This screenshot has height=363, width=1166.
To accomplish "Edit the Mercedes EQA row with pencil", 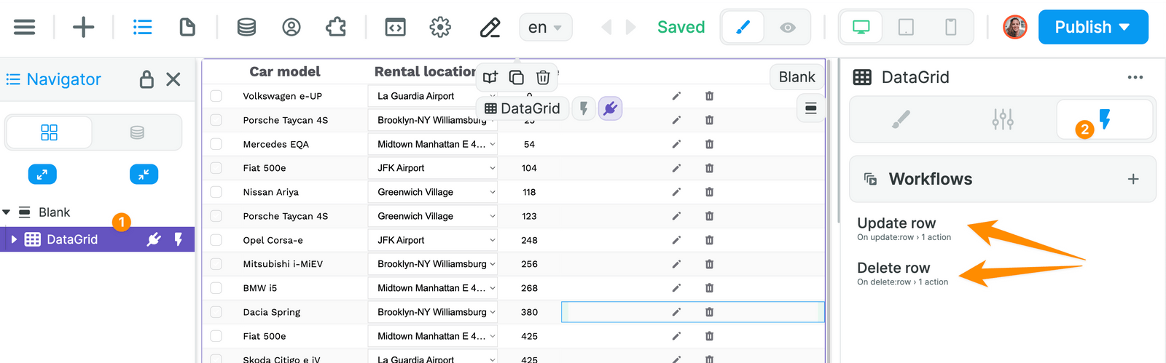I will 676,144.
